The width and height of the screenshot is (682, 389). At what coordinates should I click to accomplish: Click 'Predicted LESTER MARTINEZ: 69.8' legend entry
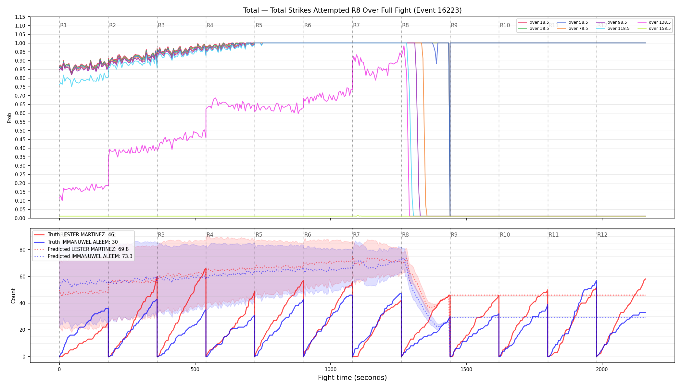[82, 249]
